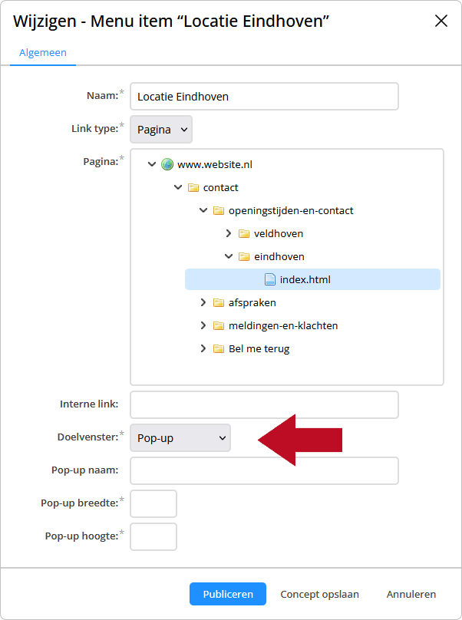Click the veldhoven folder icon
The image size is (462, 620).
[244, 234]
